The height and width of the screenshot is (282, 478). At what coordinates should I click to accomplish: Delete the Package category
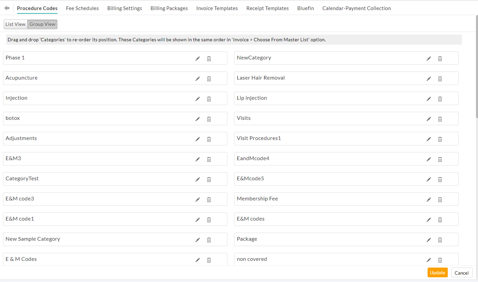(440, 240)
